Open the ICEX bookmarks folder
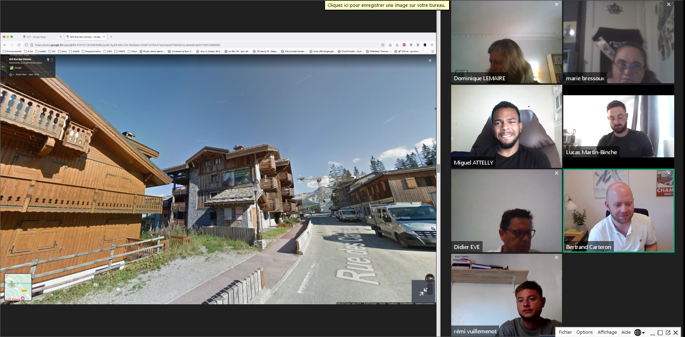Image resolution: width=685 pixels, height=337 pixels. 108,51
